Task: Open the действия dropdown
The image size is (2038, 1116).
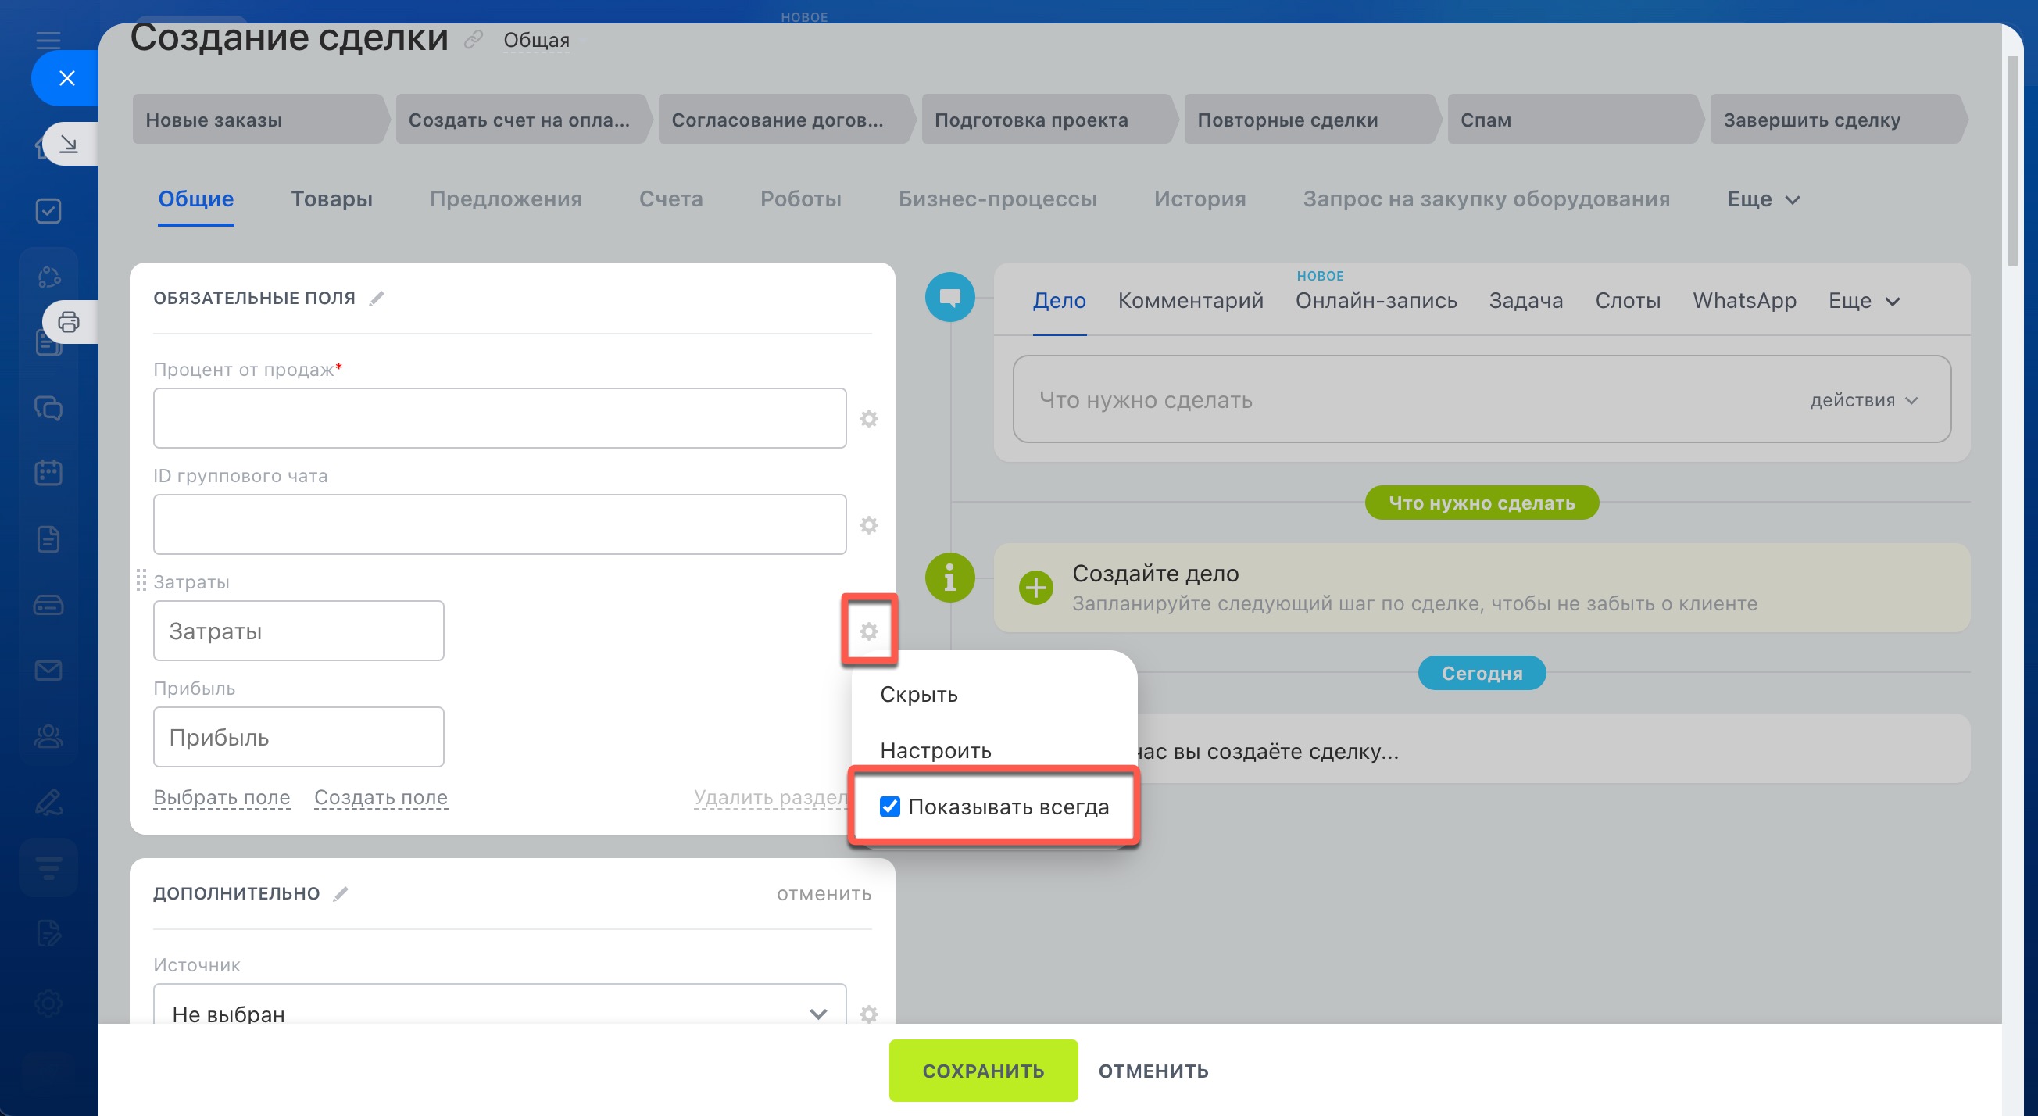Action: [x=1863, y=400]
